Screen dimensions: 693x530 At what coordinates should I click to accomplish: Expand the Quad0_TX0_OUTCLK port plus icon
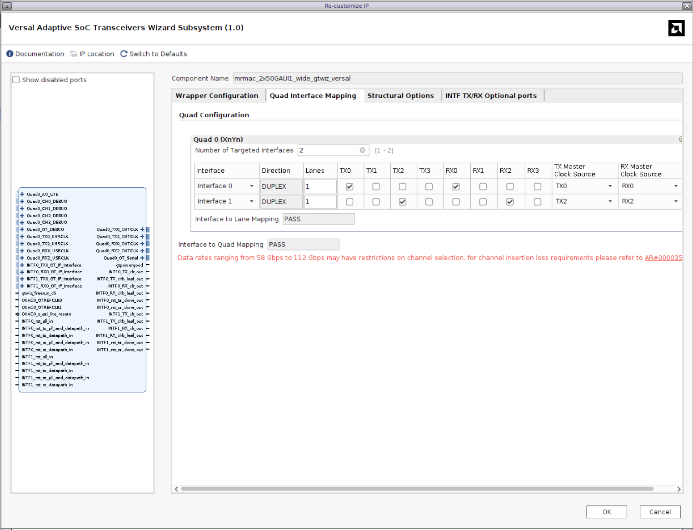(x=142, y=230)
